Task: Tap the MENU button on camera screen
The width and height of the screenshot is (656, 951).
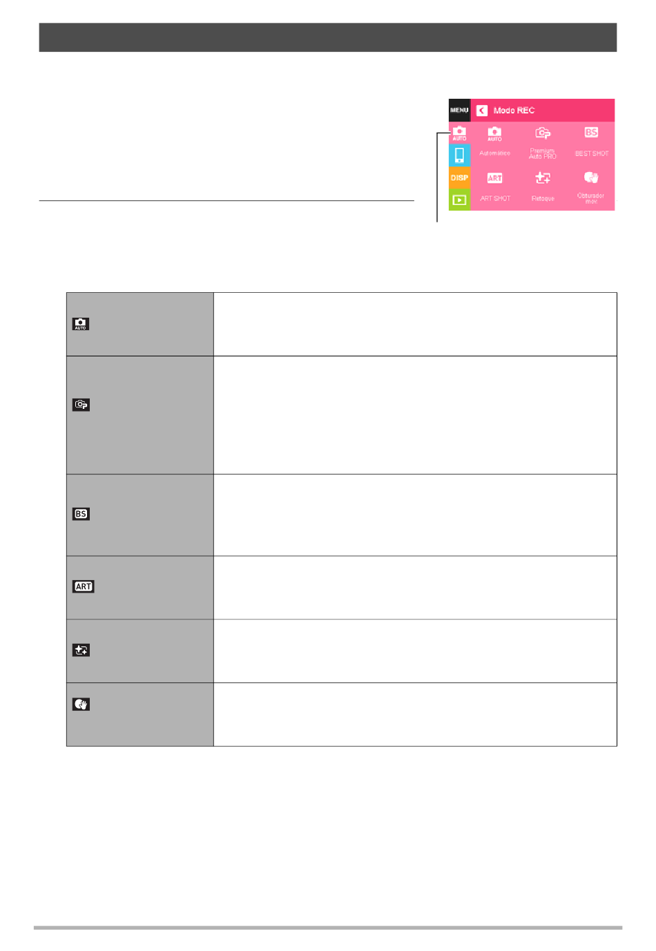Action: pos(459,110)
